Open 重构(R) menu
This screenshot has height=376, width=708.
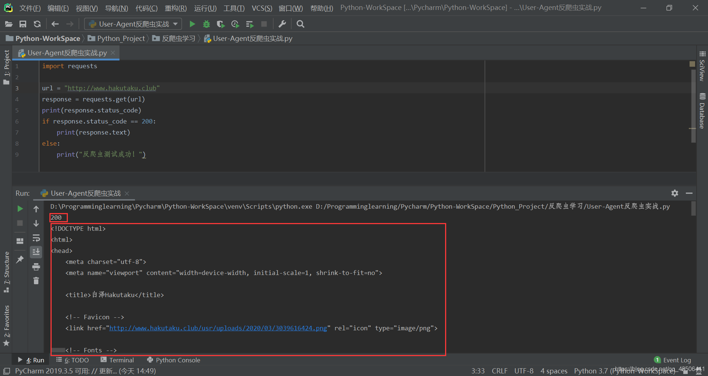tap(176, 8)
